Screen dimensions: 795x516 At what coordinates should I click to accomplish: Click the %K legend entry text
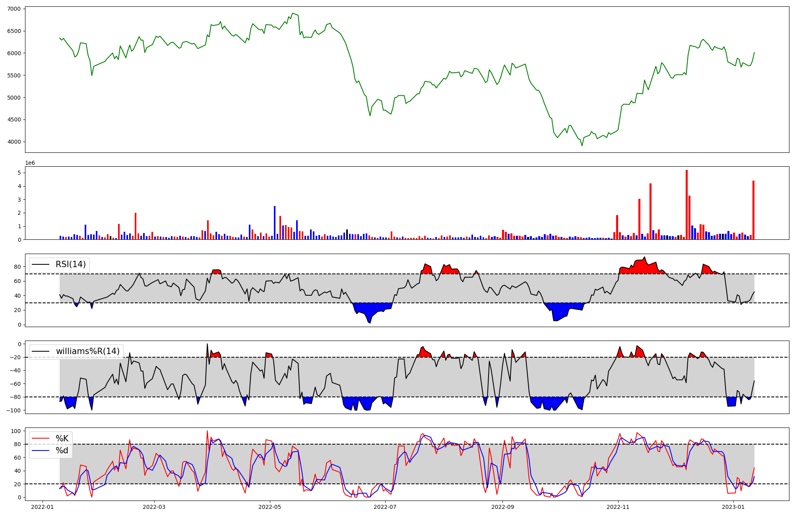click(x=62, y=438)
